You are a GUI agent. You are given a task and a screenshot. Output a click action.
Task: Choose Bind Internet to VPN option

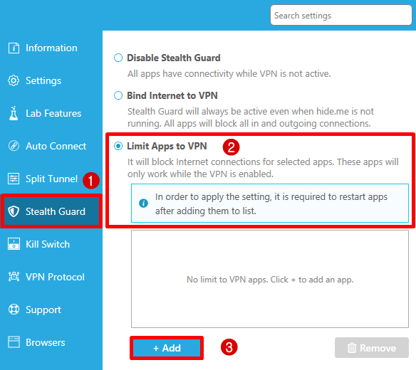118,95
